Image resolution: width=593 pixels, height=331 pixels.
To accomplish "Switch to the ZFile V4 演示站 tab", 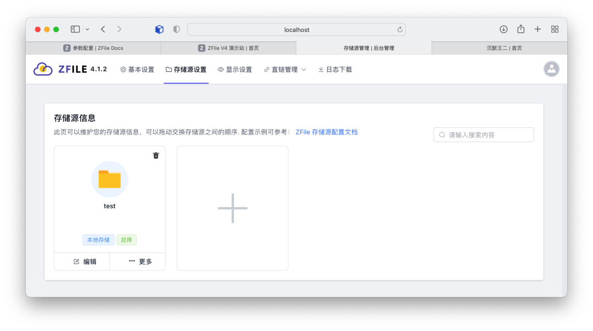I will point(228,48).
